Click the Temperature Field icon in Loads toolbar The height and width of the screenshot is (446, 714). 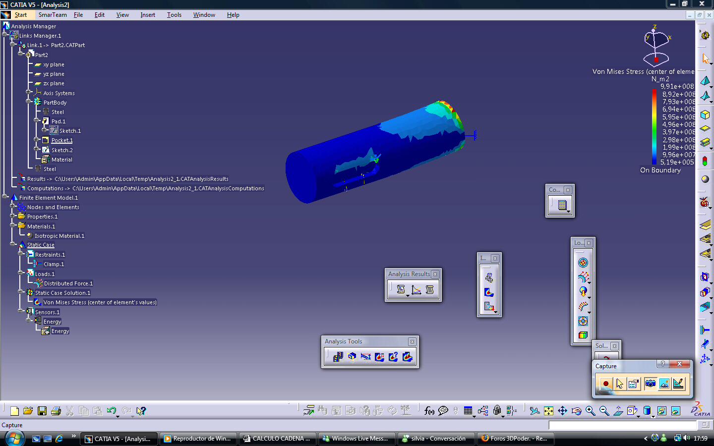point(583,335)
